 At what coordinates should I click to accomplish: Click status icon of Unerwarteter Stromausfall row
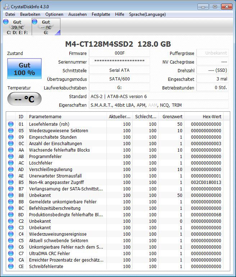tap(11, 176)
